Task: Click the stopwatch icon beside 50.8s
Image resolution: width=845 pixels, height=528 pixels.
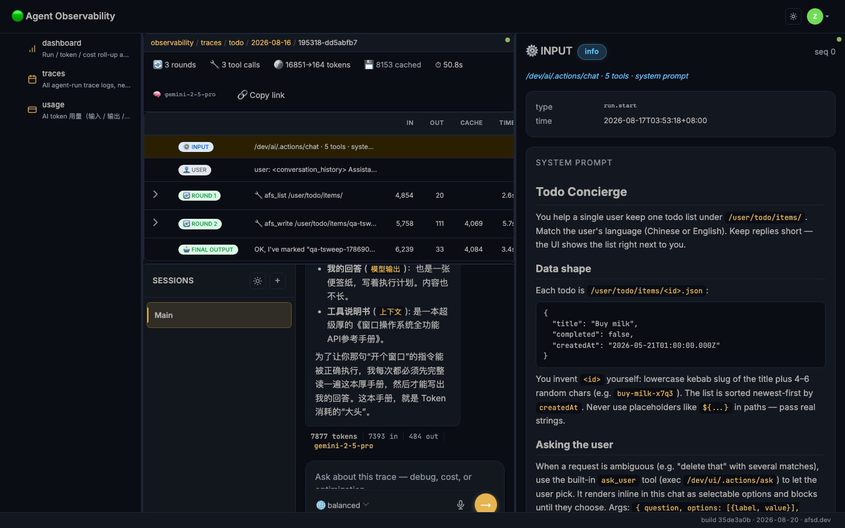Action: [x=438, y=65]
